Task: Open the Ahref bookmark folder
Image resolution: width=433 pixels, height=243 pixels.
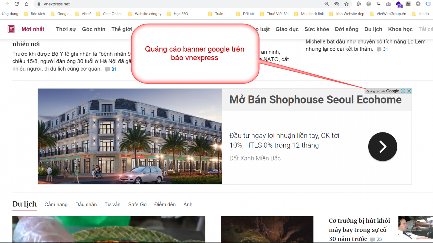Action: point(83,14)
